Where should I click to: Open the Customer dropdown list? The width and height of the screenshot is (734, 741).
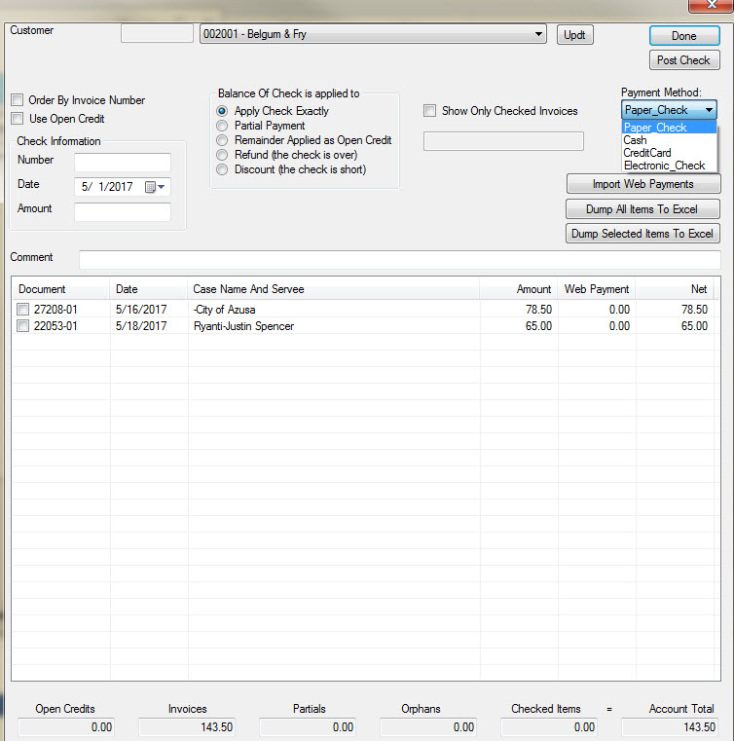(538, 34)
